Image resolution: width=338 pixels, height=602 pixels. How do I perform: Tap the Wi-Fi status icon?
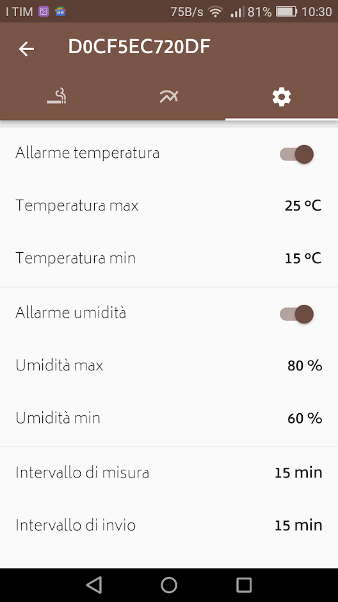coord(216,12)
